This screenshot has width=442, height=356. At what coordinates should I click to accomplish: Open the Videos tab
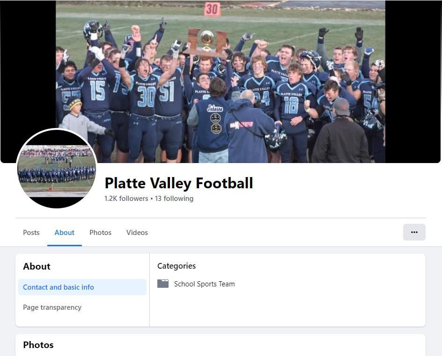[x=137, y=233]
